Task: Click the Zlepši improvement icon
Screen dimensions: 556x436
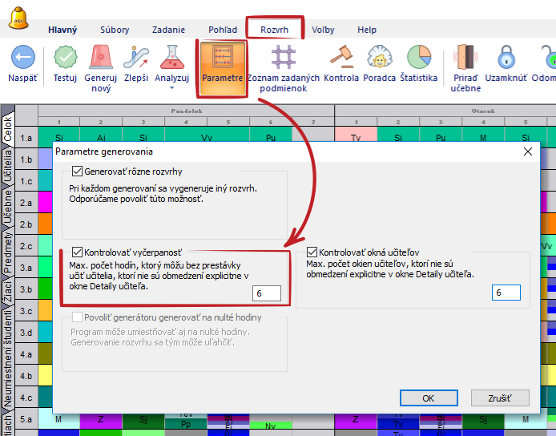Action: pyautogui.click(x=135, y=58)
